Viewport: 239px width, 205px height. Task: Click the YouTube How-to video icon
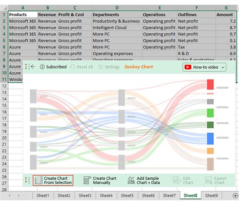tap(188, 67)
